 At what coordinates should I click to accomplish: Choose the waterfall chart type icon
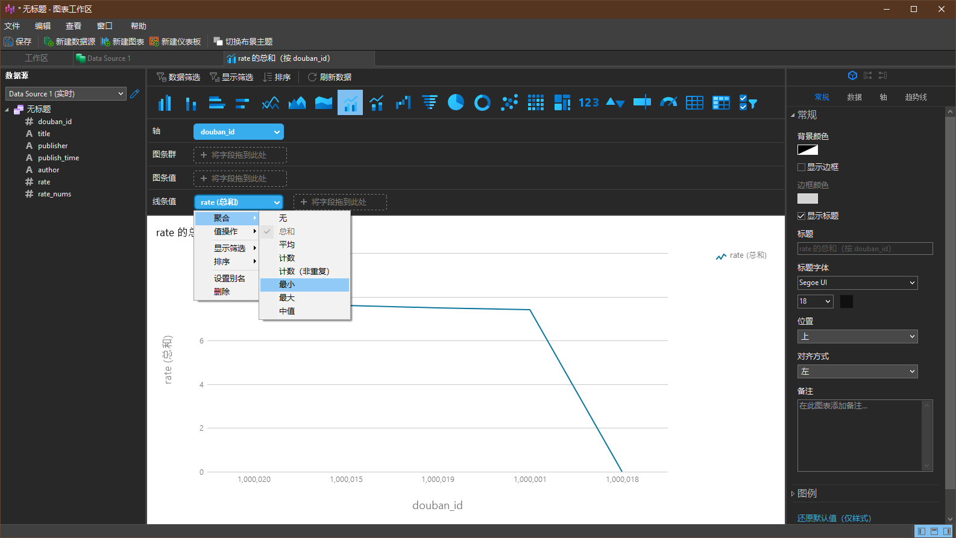click(x=403, y=103)
